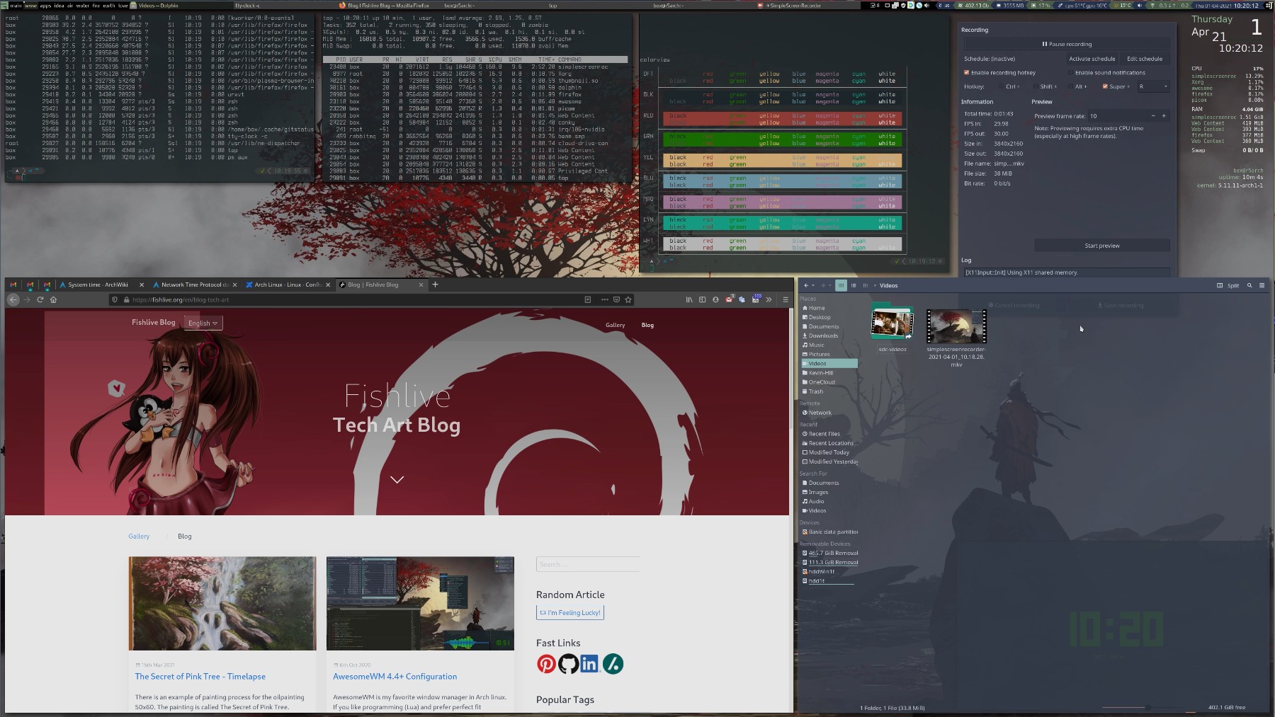Open the English language dropdown on blog
The width and height of the screenshot is (1275, 717).
203,323
